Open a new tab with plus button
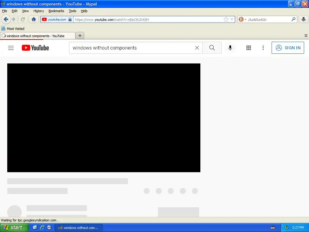 [x=80, y=36]
